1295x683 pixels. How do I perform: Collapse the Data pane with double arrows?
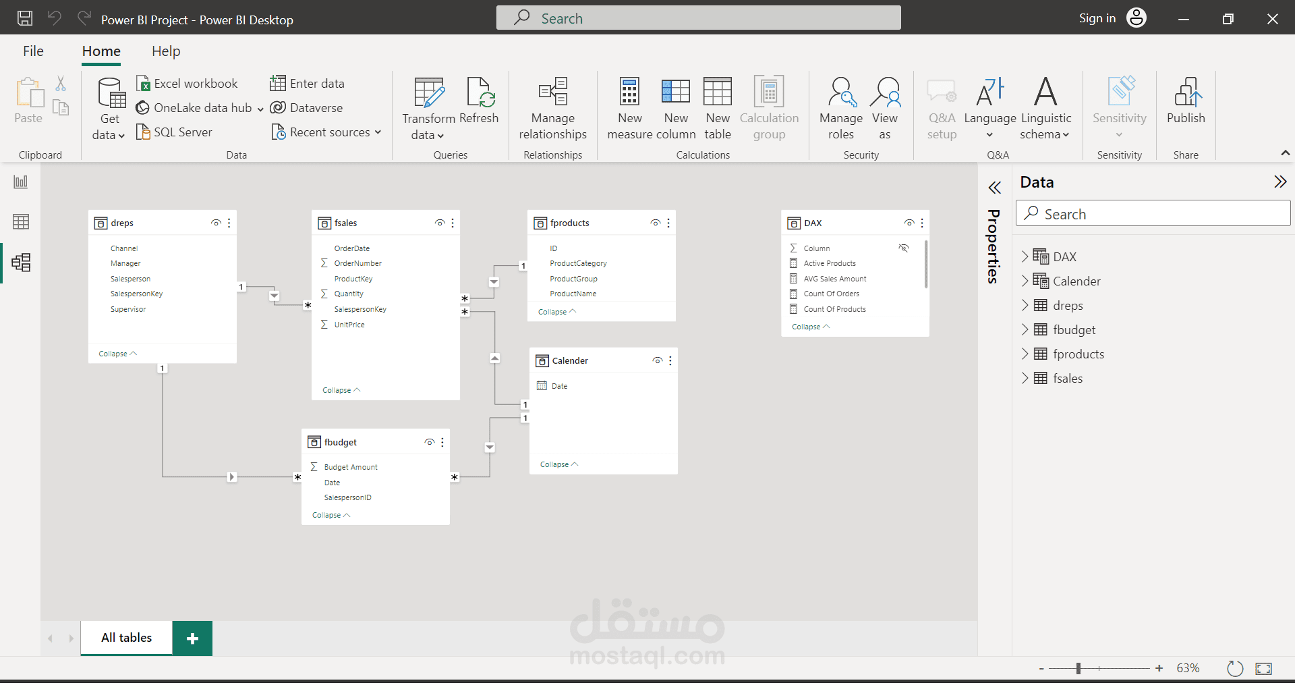1280,182
